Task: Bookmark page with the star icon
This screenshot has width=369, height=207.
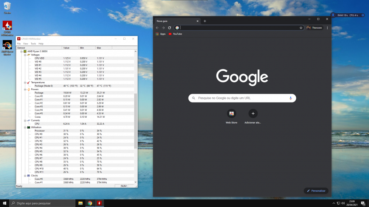Action: (x=301, y=28)
